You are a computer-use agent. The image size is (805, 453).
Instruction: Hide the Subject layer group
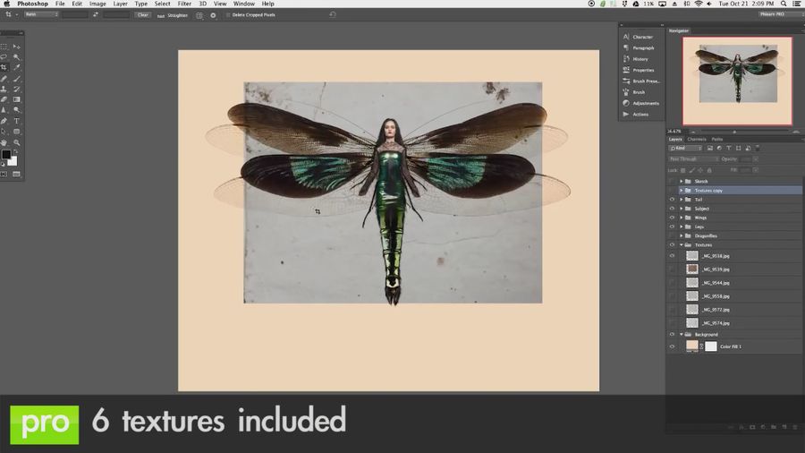672,209
